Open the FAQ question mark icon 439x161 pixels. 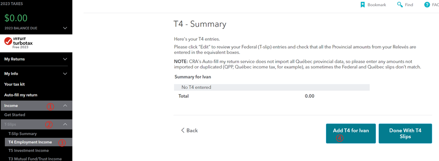click(x=427, y=5)
